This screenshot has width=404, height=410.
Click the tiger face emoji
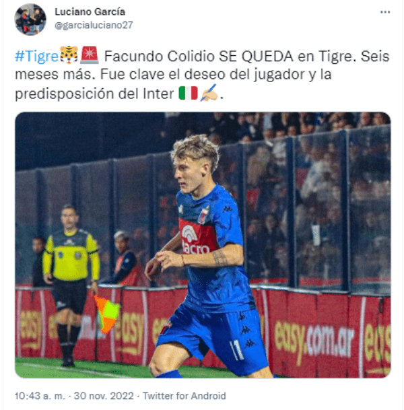tap(69, 55)
